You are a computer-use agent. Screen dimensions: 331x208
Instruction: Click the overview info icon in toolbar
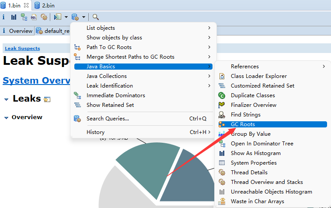[4, 17]
